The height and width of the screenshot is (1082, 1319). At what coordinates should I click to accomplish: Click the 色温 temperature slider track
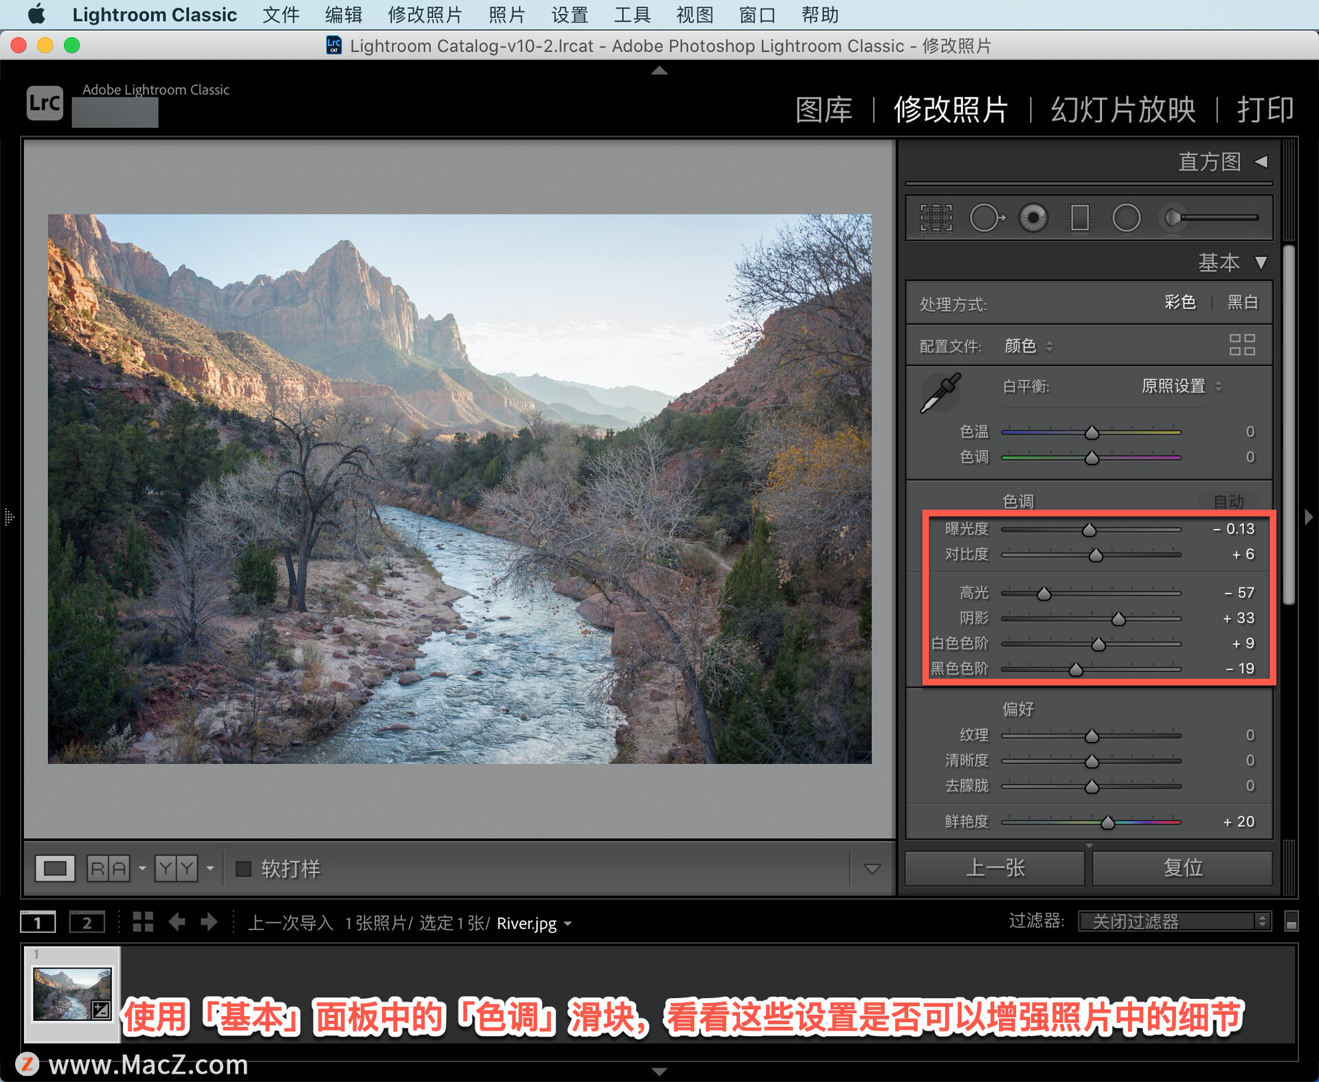tap(1091, 432)
